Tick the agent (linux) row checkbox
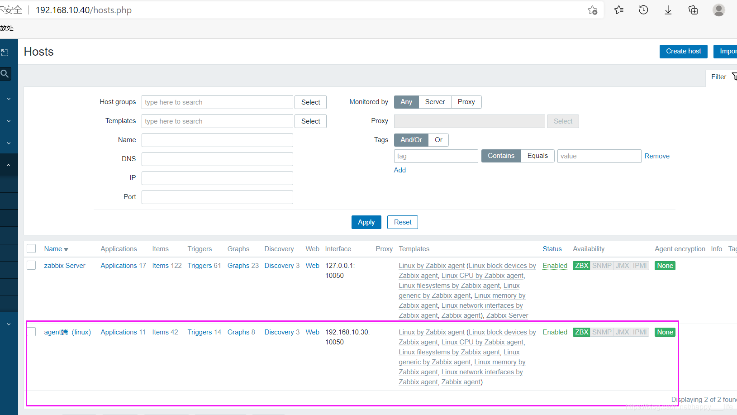This screenshot has width=737, height=415. pyautogui.click(x=31, y=332)
